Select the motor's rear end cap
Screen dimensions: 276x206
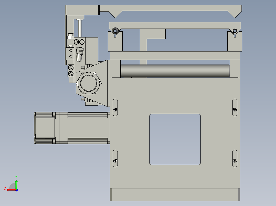coord(45,128)
